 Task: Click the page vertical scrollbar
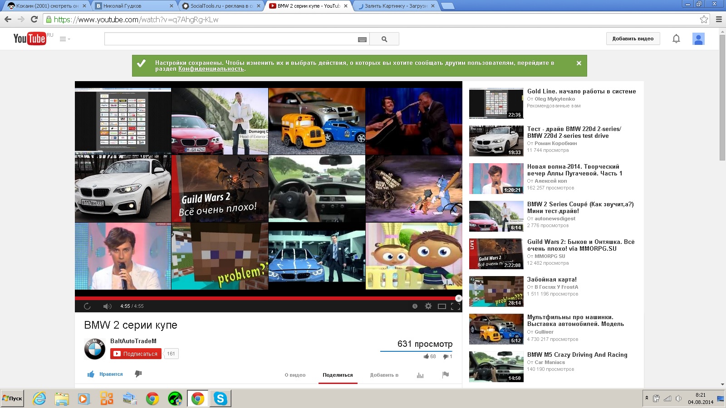(x=722, y=97)
